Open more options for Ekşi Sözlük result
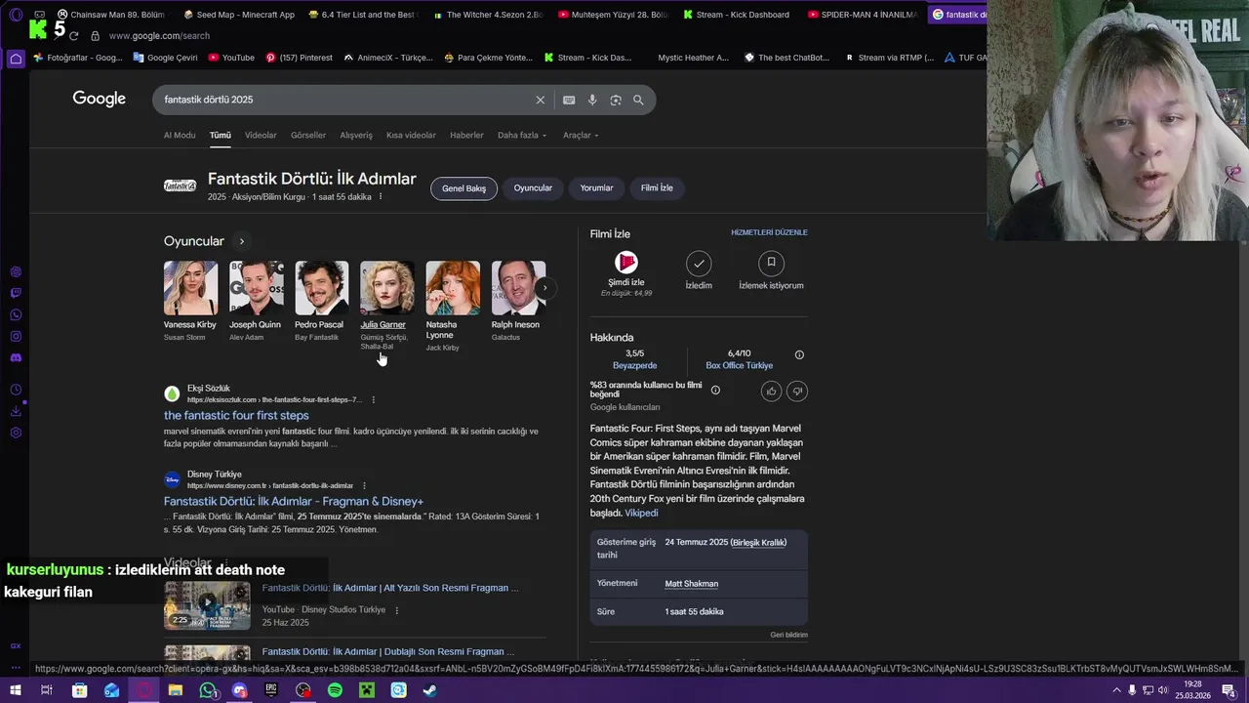 coord(373,399)
